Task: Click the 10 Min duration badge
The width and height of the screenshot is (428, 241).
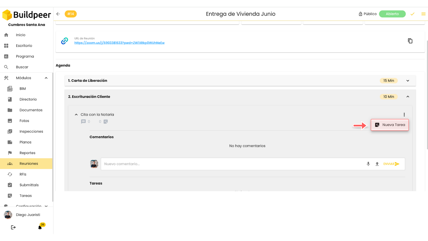Action: click(389, 97)
